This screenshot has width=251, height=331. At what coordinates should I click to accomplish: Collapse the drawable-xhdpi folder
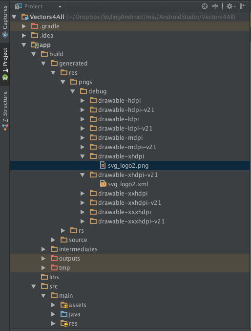(83, 156)
